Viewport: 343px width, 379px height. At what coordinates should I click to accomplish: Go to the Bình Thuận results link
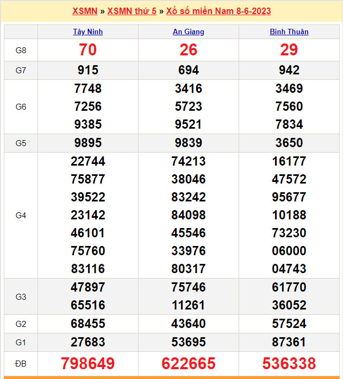(x=289, y=31)
